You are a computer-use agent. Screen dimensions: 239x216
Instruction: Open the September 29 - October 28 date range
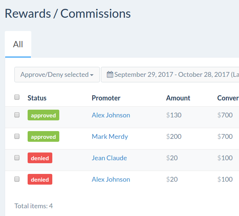click(x=170, y=75)
